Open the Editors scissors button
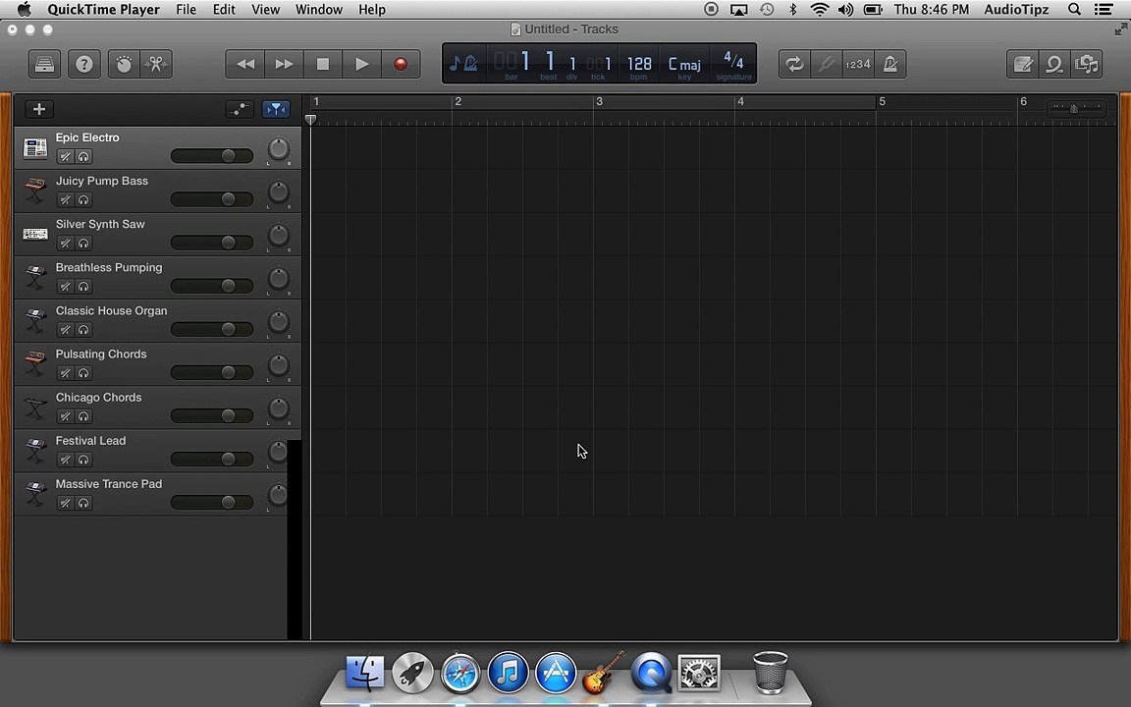 [156, 64]
